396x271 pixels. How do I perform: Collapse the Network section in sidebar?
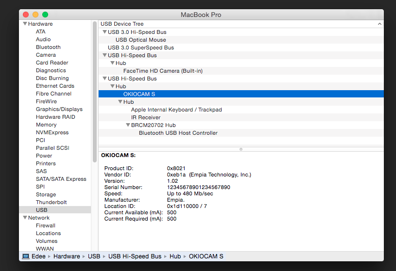25,218
